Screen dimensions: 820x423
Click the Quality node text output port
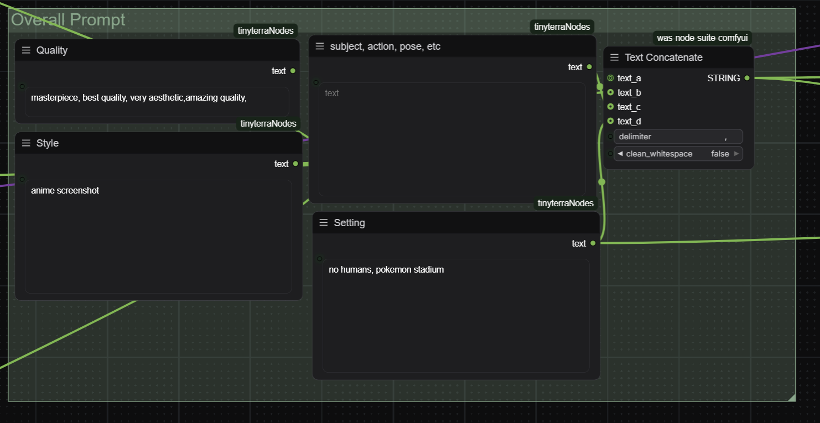(x=293, y=71)
